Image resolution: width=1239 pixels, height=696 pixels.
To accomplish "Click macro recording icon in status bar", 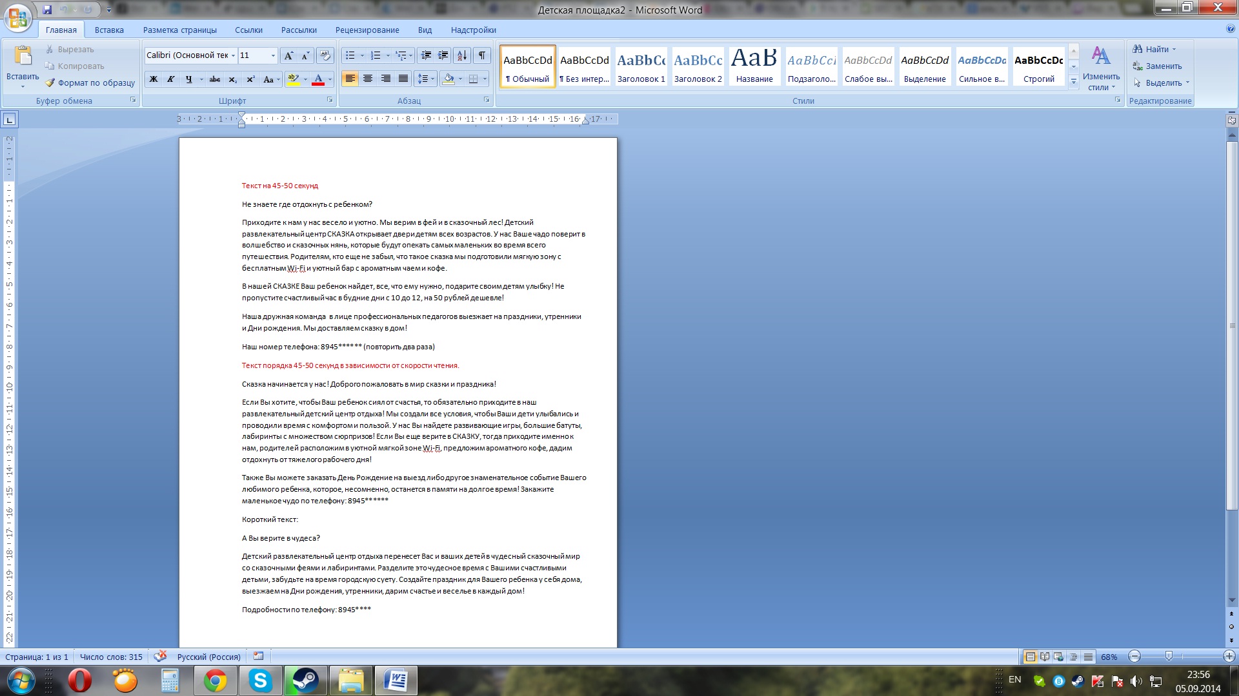I will [x=259, y=656].
